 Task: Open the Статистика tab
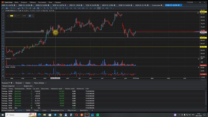click(x=156, y=5)
